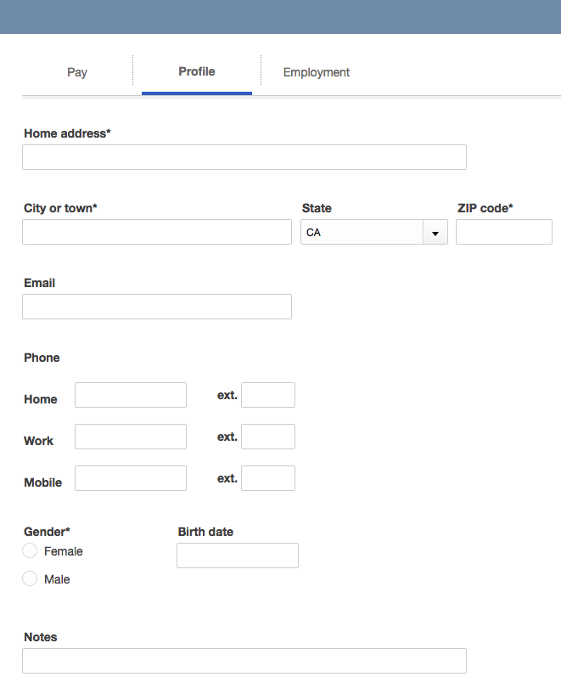The width and height of the screenshot is (561, 688).
Task: Click the ZIP code input field
Action: pos(504,232)
